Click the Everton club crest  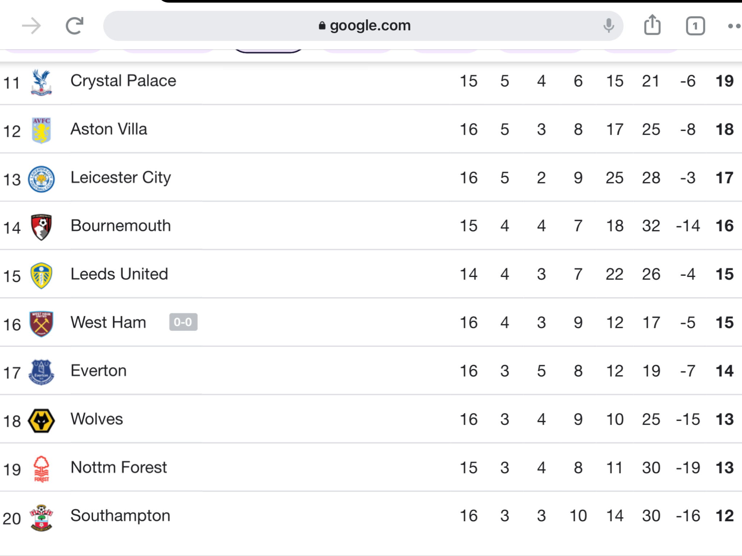[41, 372]
